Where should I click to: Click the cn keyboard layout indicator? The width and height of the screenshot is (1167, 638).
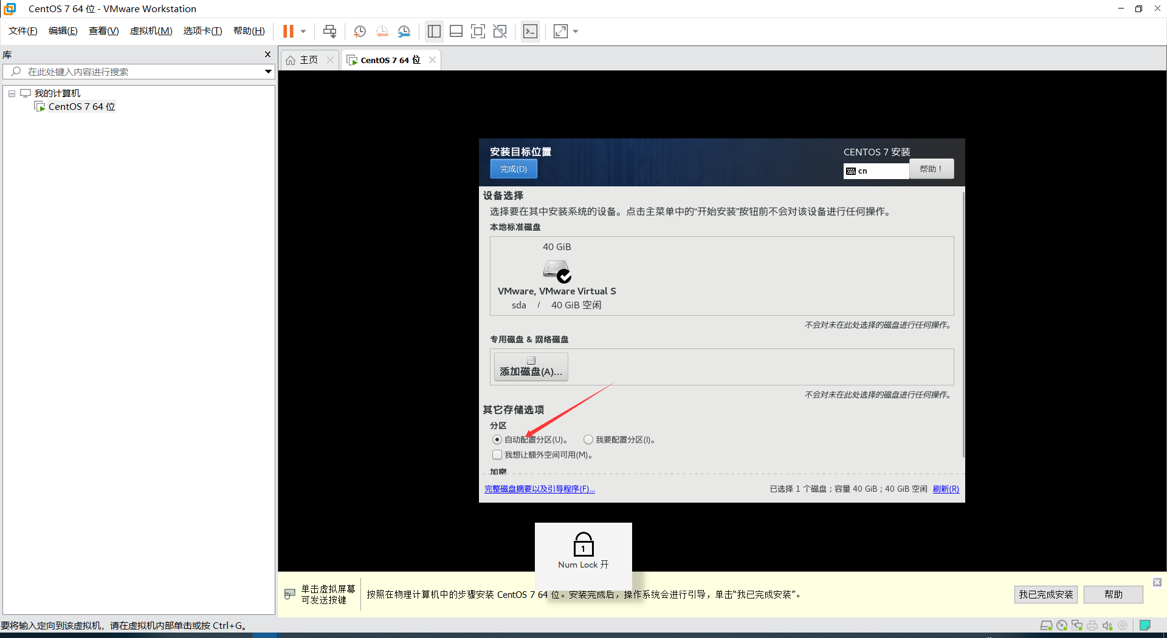(x=876, y=171)
